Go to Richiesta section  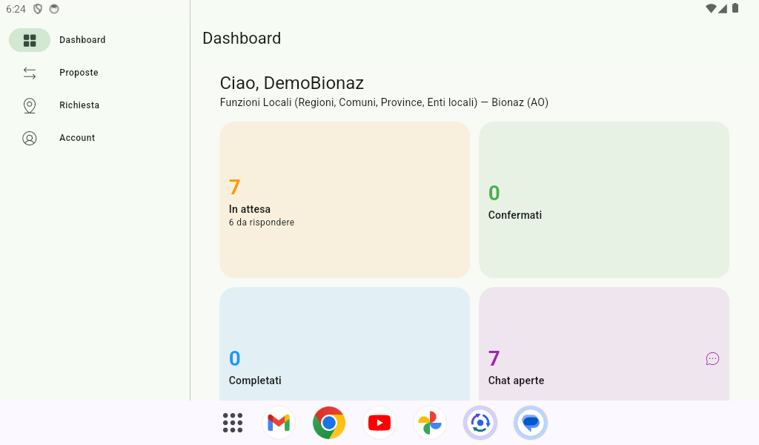click(95, 105)
